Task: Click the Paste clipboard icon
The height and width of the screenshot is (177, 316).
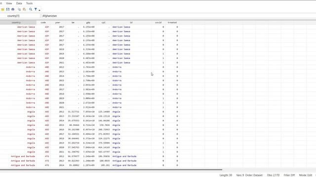Action: [x=24, y=9]
